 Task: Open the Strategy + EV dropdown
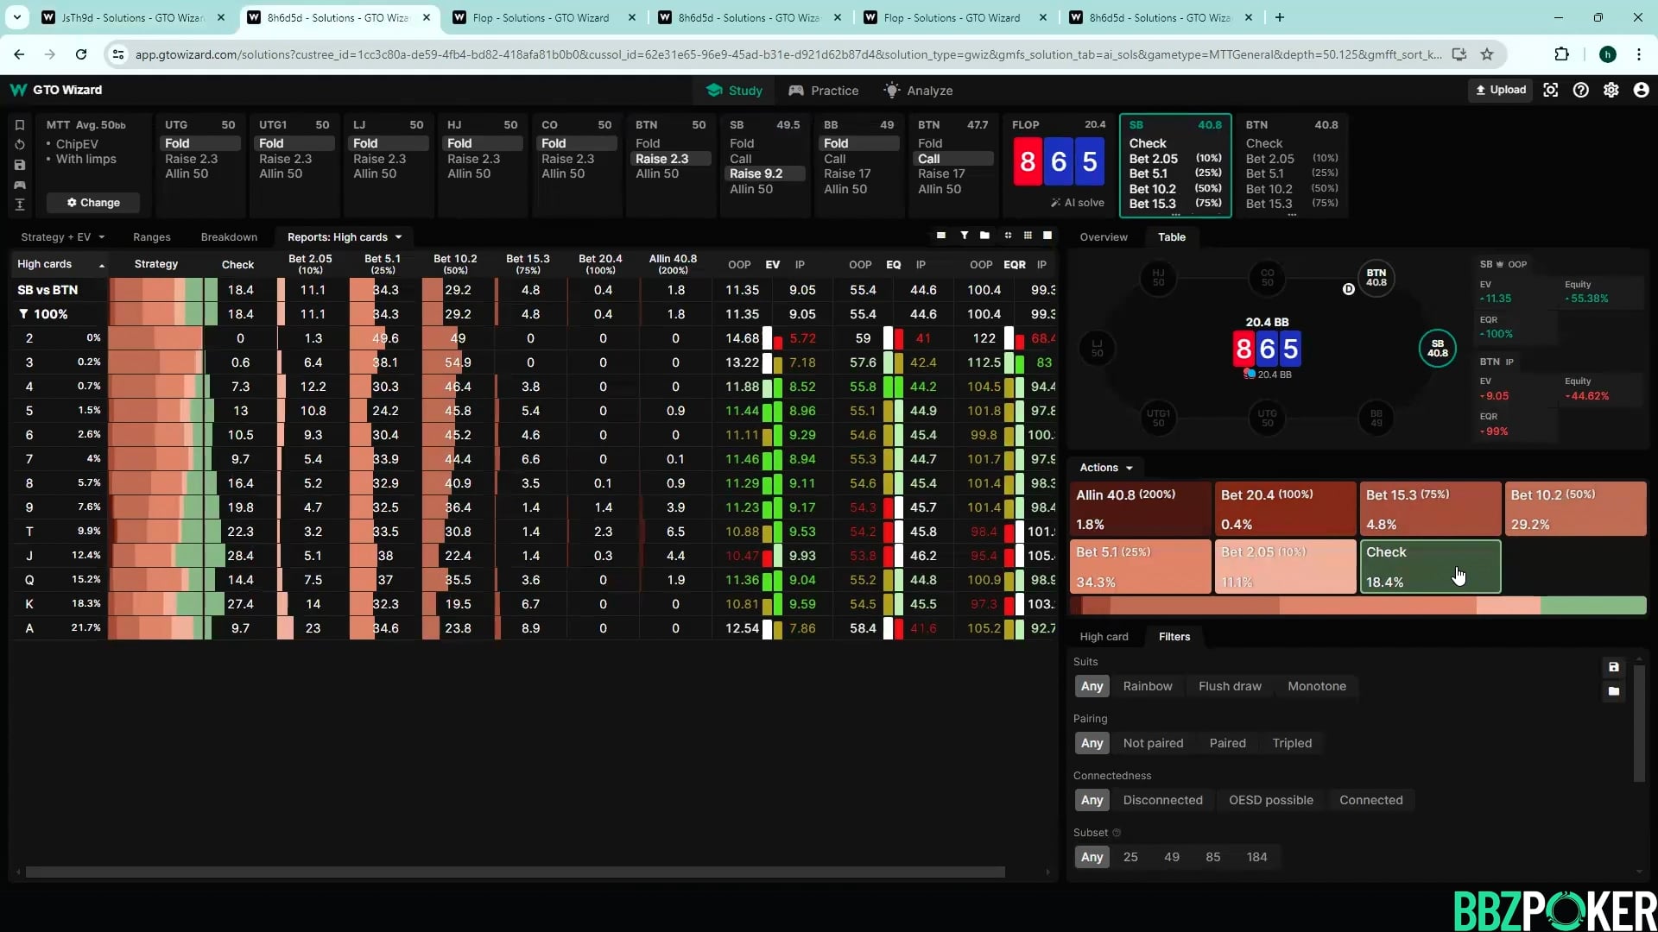pos(62,237)
